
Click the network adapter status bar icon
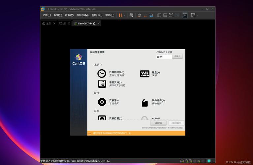(x=191, y=161)
